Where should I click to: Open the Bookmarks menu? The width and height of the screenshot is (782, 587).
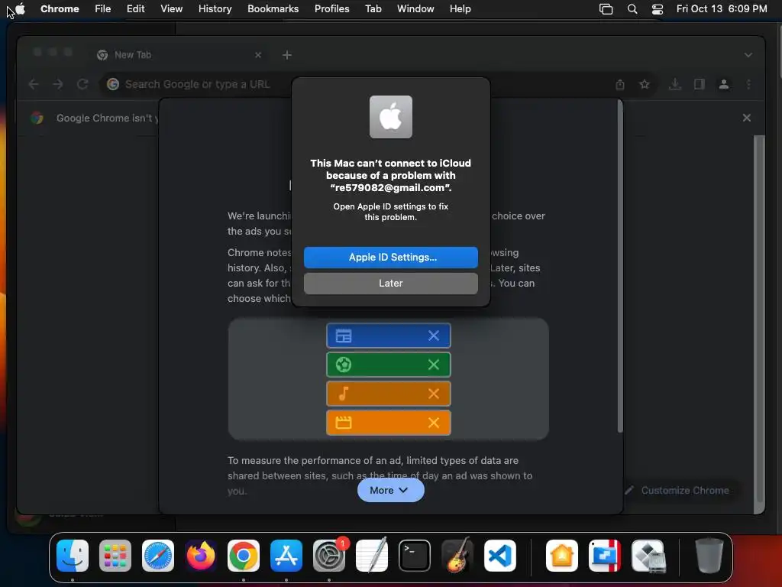click(273, 8)
